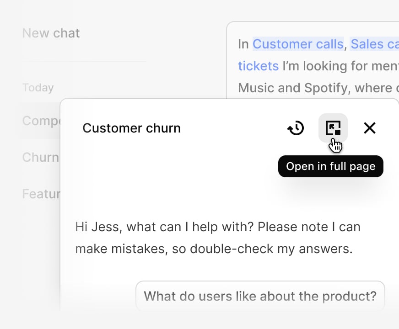Screen dimensions: 399x329
Task: Open the Customer calls link
Action: coord(298,44)
